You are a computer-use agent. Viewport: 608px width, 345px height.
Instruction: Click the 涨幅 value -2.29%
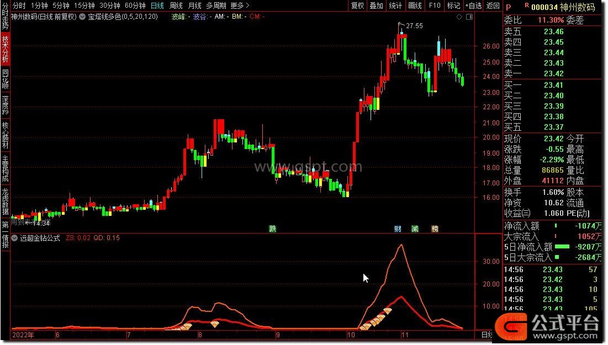(552, 160)
